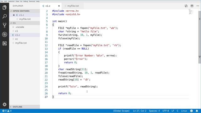This screenshot has height=113, width=201.
Task: Open the feedback smiley in status bar
Action: coord(191,111)
